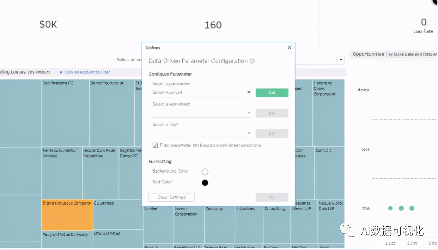This screenshot has height=250, width=438.
Task: Select the Eu Limited treemap tile
Action: tap(118, 214)
